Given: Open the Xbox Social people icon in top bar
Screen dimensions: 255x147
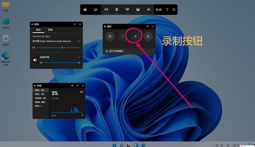Looking at the screenshot, I should 148,10.
